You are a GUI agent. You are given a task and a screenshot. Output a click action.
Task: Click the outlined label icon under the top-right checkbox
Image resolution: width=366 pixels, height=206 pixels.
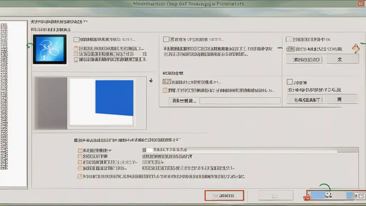(291, 49)
